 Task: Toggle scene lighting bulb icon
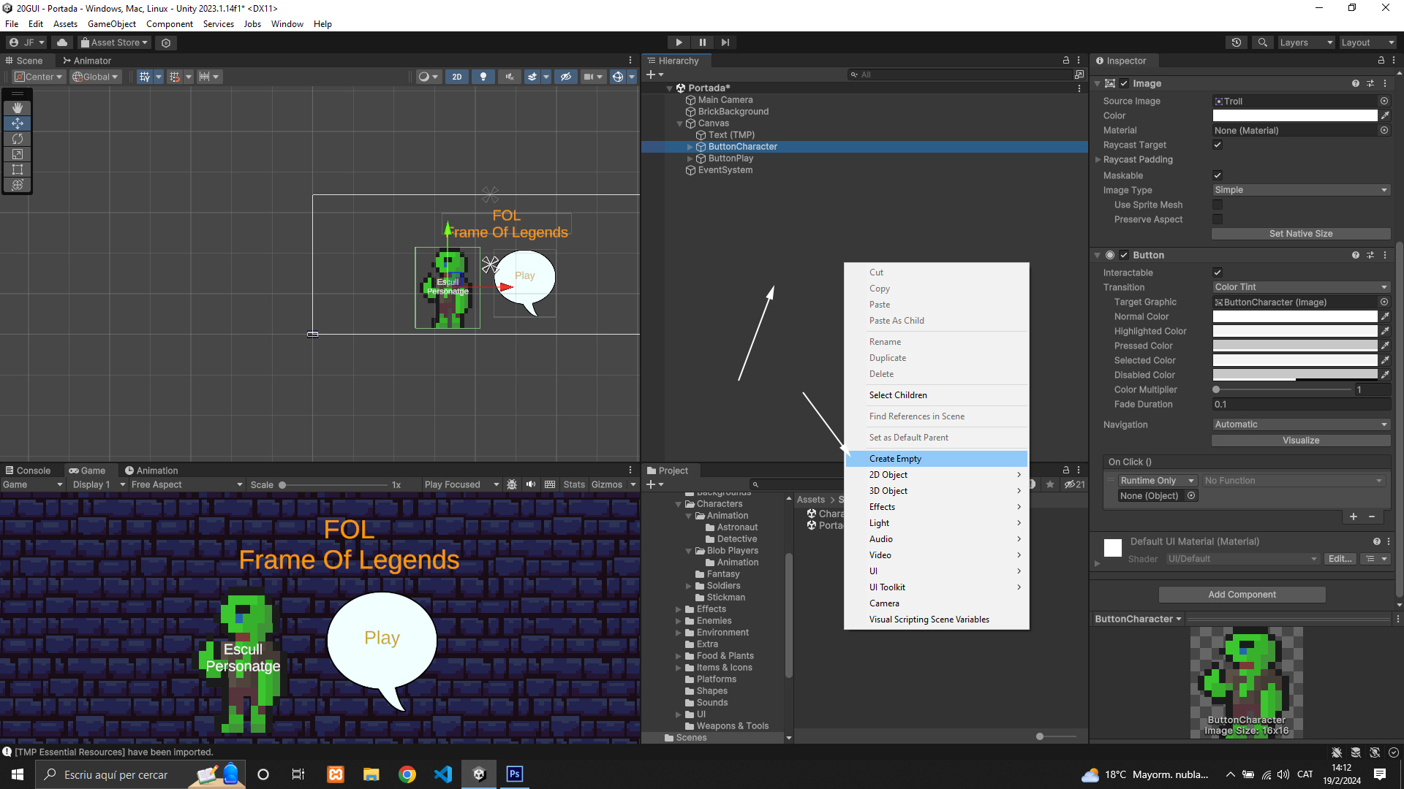pos(483,77)
